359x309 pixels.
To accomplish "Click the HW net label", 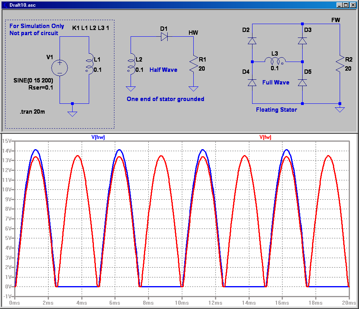I will (x=193, y=33).
